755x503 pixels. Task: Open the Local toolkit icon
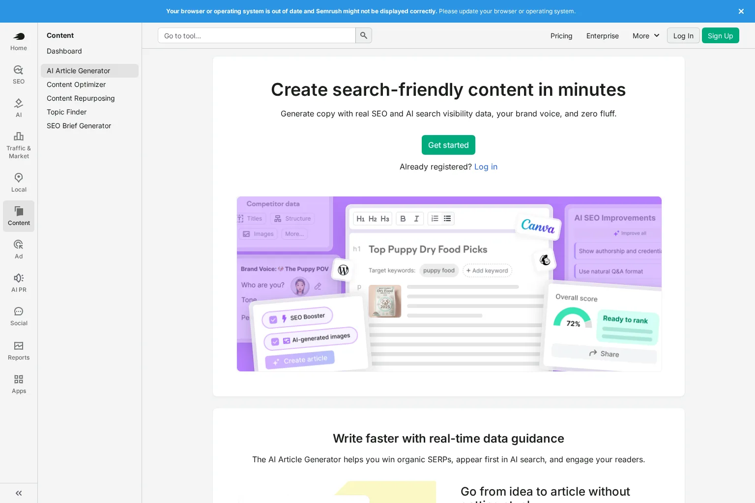tap(19, 183)
